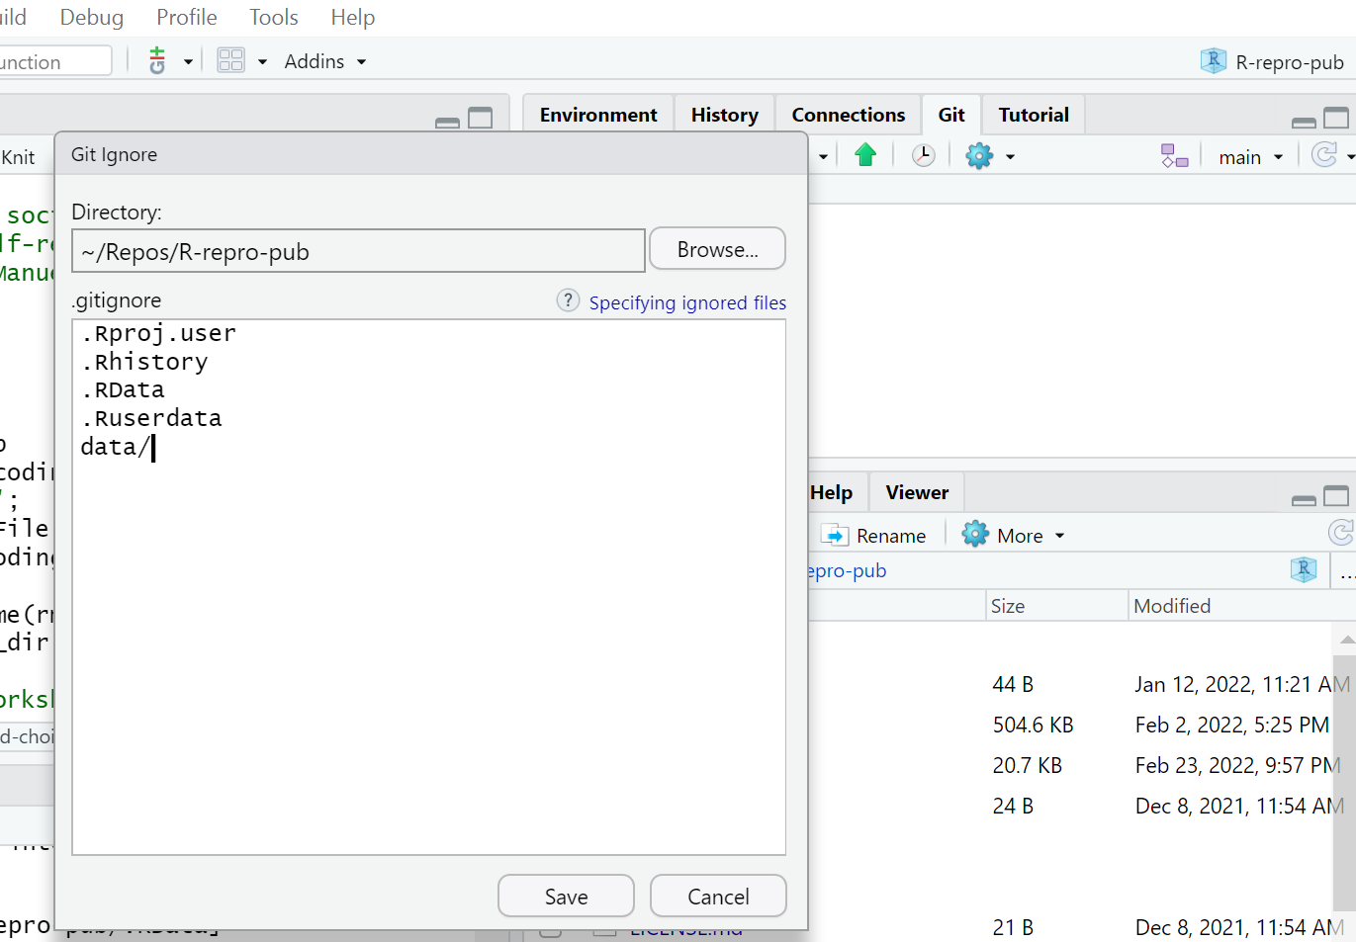The height and width of the screenshot is (942, 1356).
Task: Switch to the Help tab
Action: click(831, 492)
